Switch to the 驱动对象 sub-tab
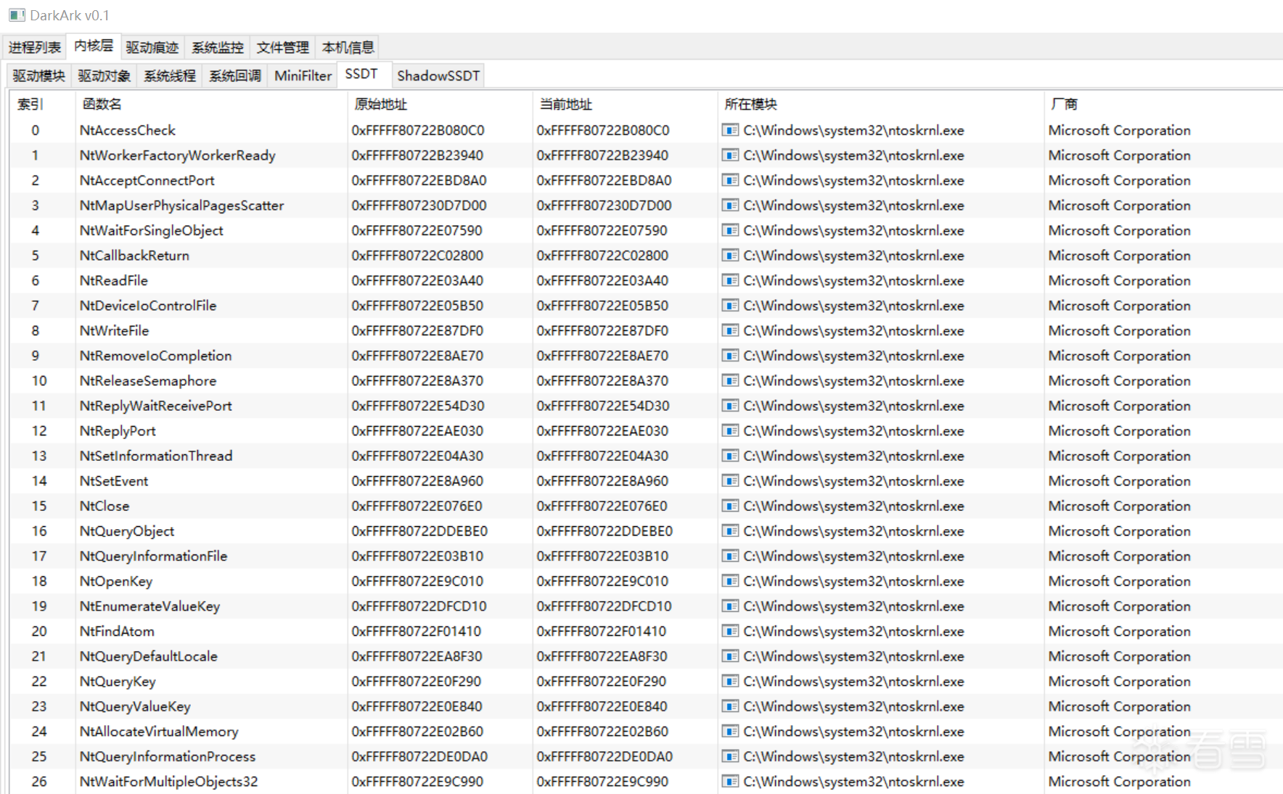Image resolution: width=1283 pixels, height=794 pixels. (x=104, y=75)
